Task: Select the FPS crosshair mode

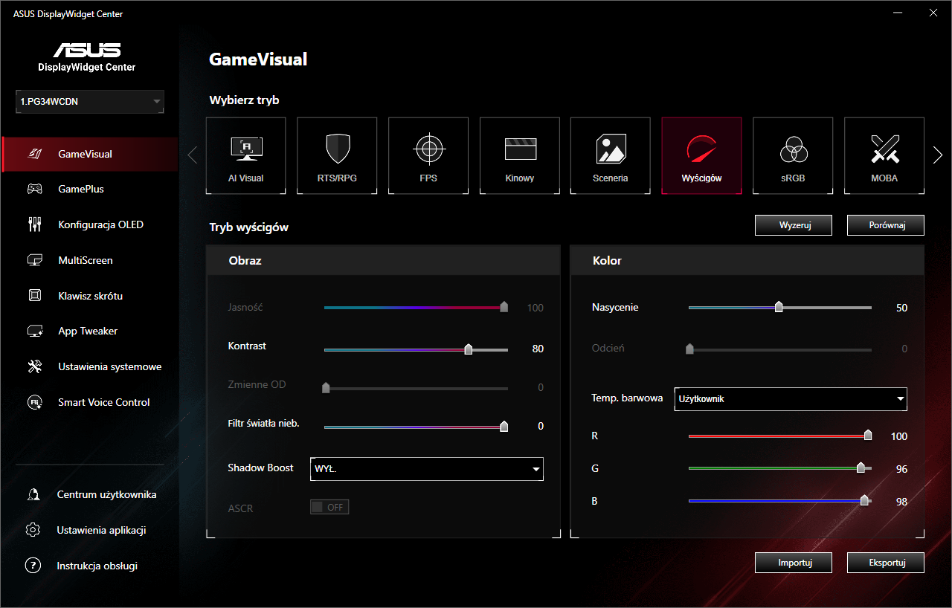Action: tap(428, 155)
